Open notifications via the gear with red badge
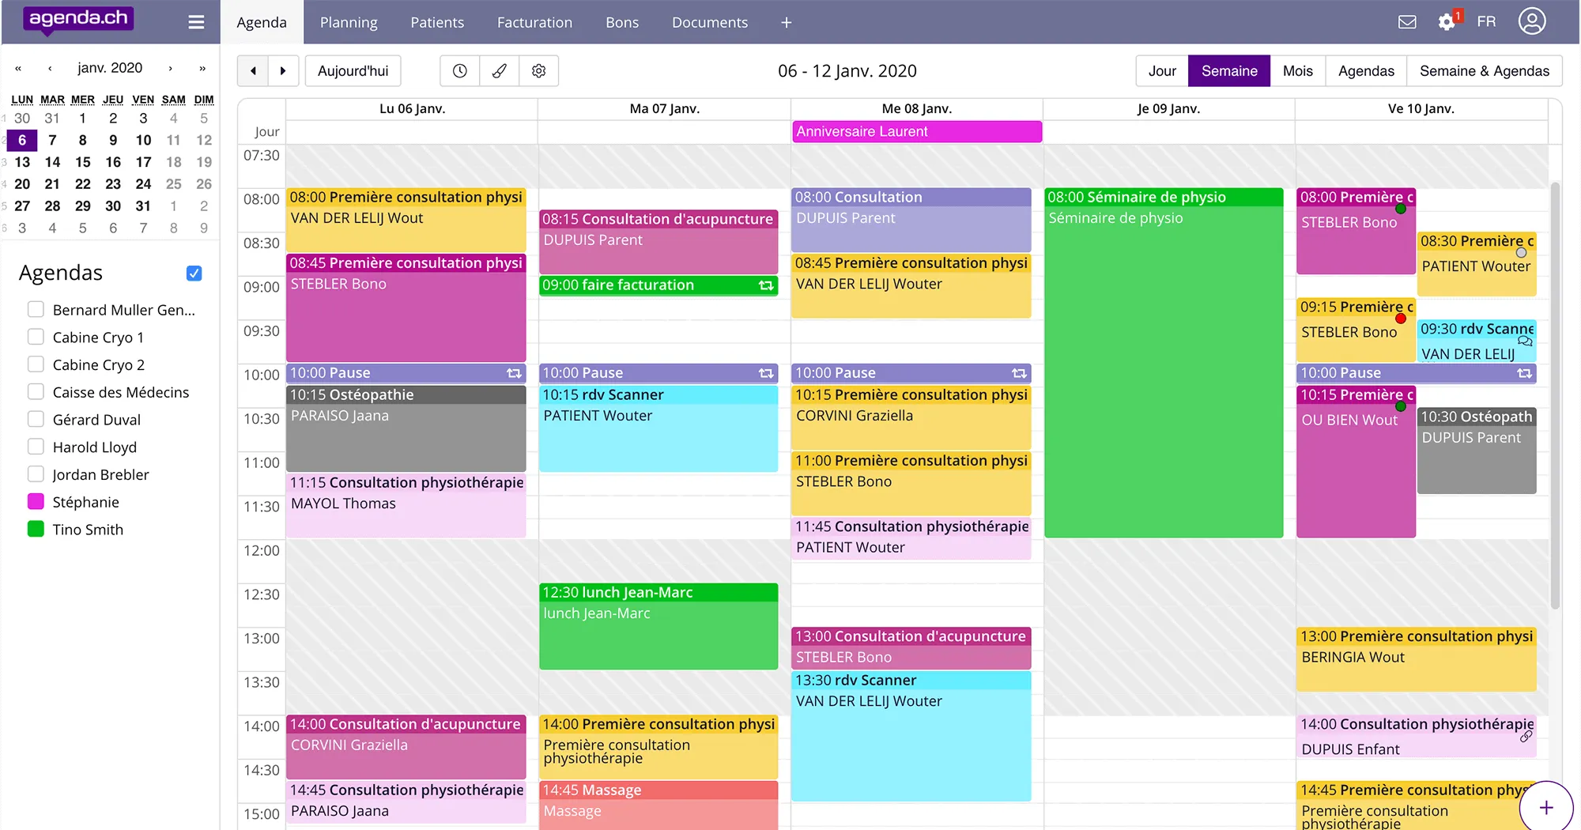Image resolution: width=1581 pixels, height=830 pixels. point(1447,22)
